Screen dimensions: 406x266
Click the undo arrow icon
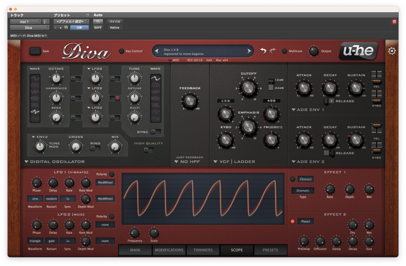coord(263,51)
